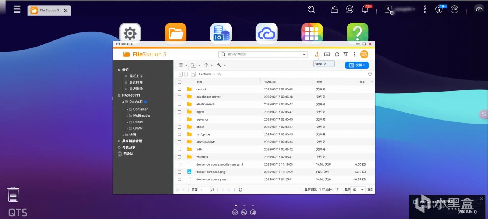The height and width of the screenshot is (219, 488).
Task: Open the blue cloud desktop app icon
Action: [266, 33]
